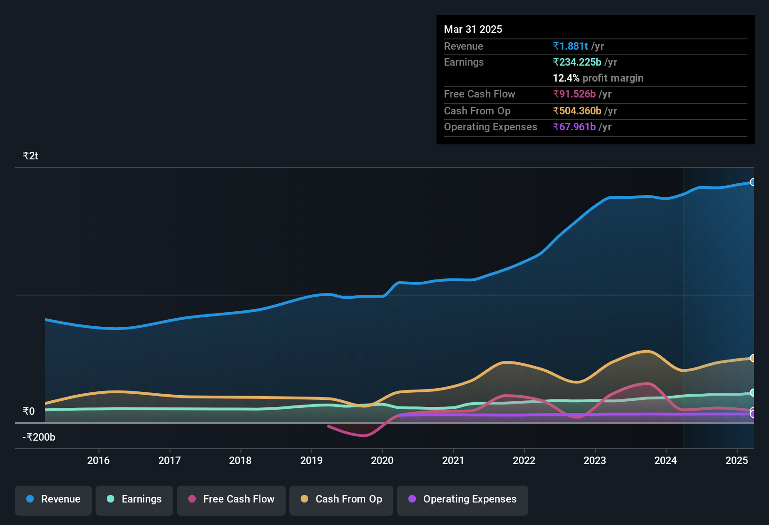
Task: Click the ₹1.881t revenue value
Action: (570, 46)
